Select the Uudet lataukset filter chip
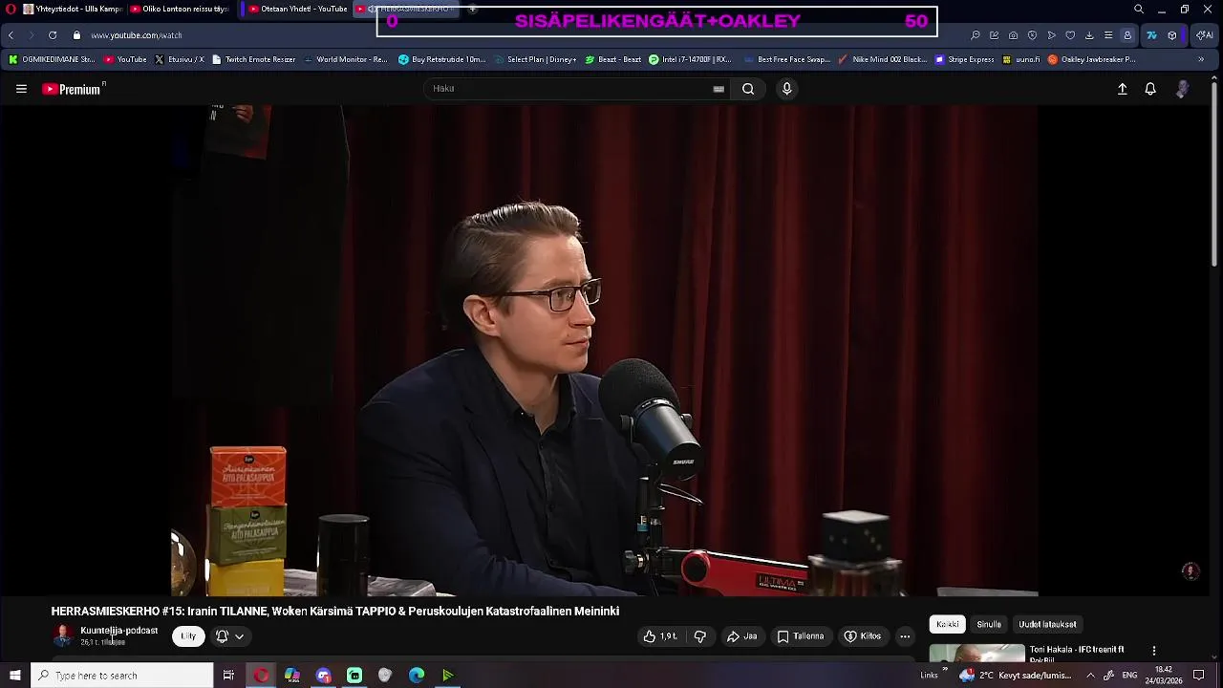Viewport: 1223px width, 688px height. tap(1047, 624)
